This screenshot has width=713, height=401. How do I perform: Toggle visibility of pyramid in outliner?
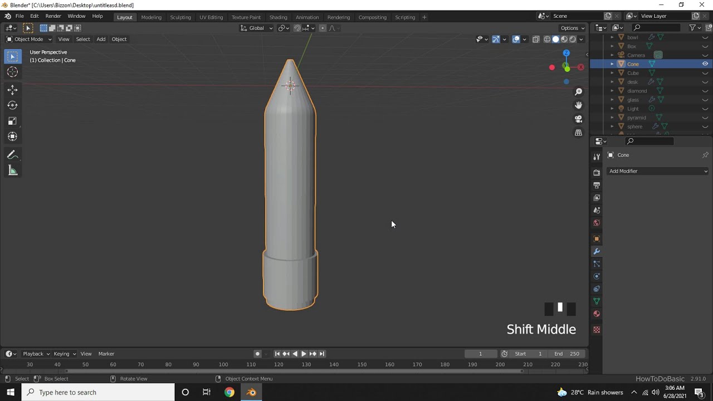click(x=705, y=118)
